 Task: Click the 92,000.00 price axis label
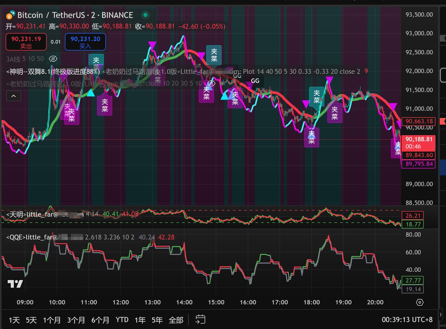(x=420, y=71)
